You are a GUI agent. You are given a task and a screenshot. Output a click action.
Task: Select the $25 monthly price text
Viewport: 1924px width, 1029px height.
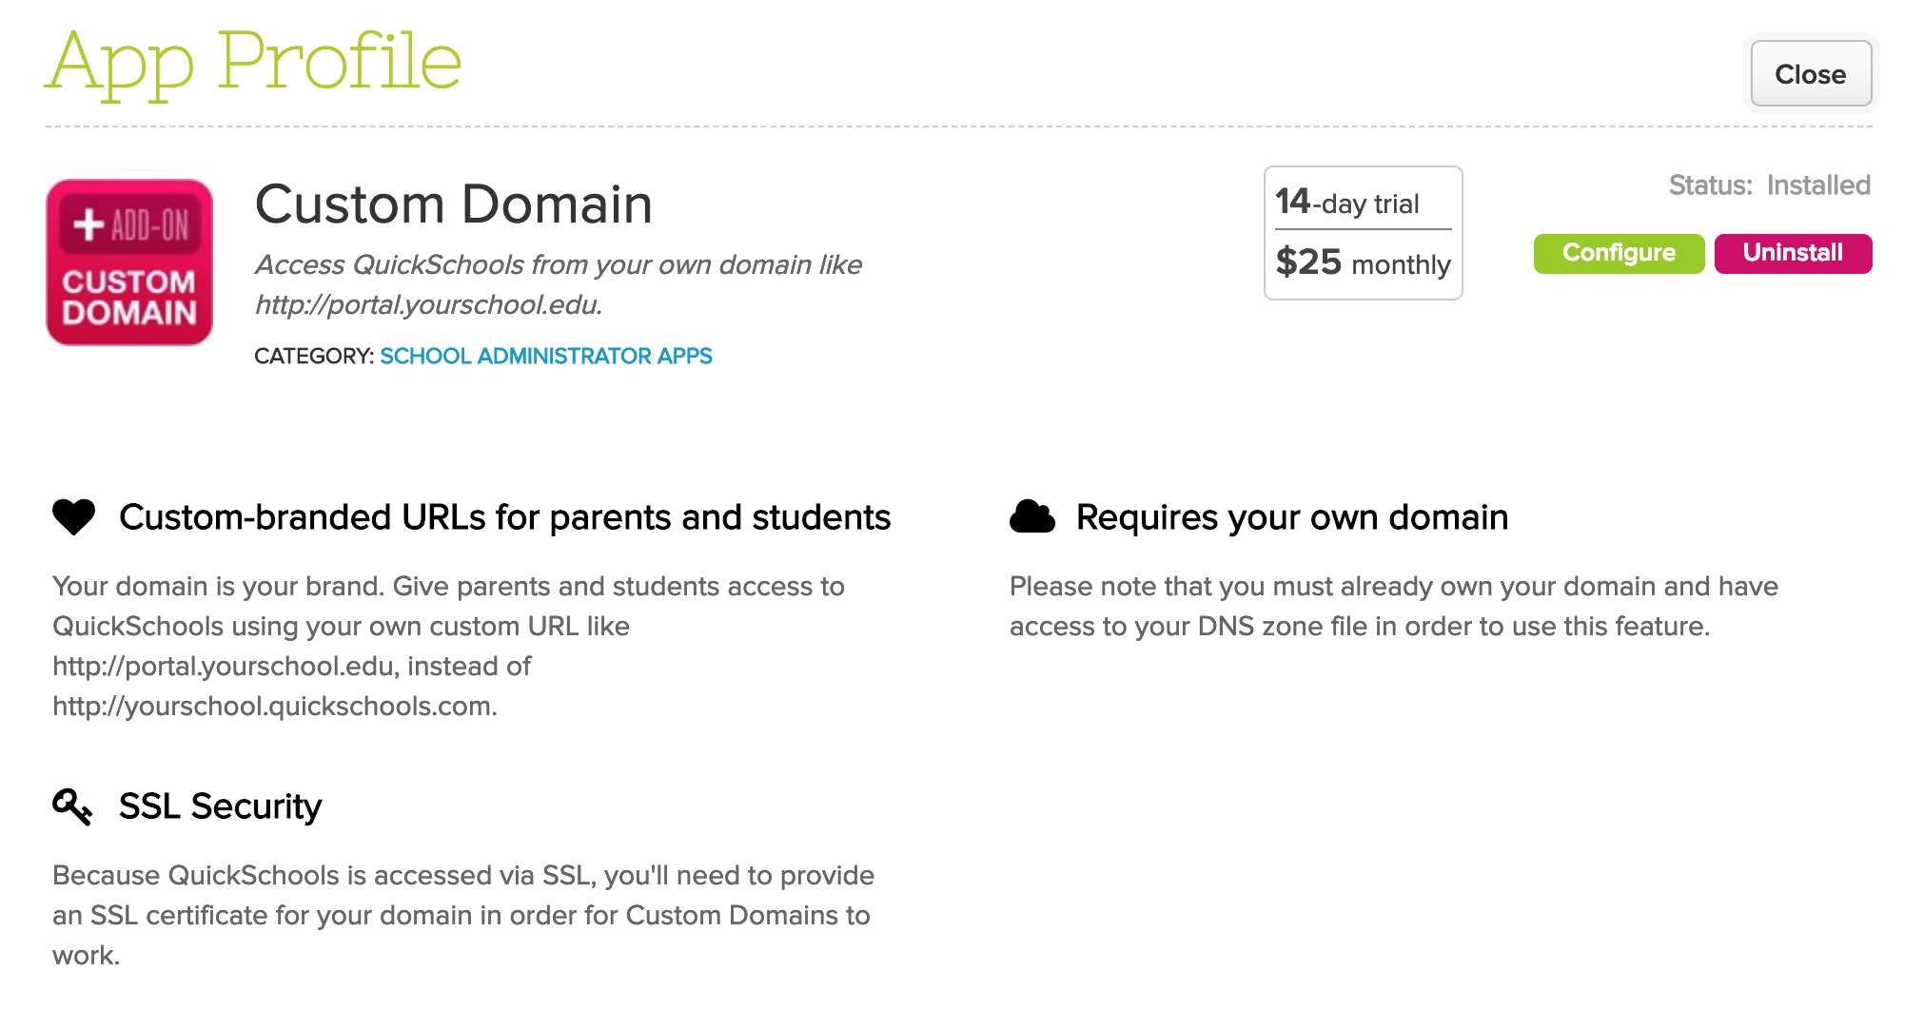pos(1363,263)
